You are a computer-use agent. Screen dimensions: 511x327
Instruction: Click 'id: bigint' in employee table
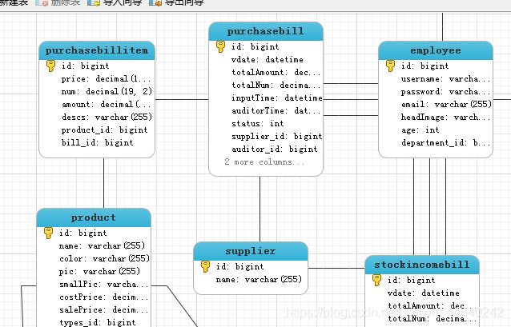coord(425,66)
